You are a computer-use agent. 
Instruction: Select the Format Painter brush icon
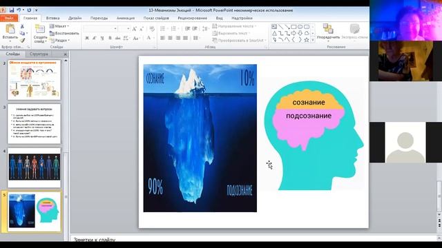pos(22,41)
